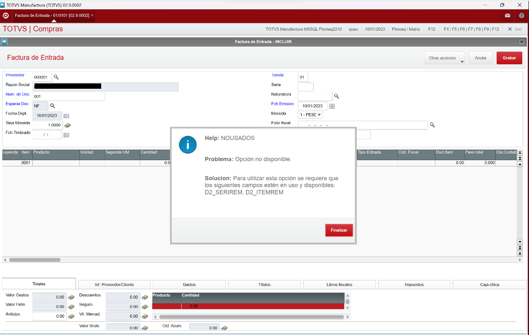Viewport: 529px width, 335px height.
Task: Open the Valor Flete calculator icon
Action: pos(71,307)
